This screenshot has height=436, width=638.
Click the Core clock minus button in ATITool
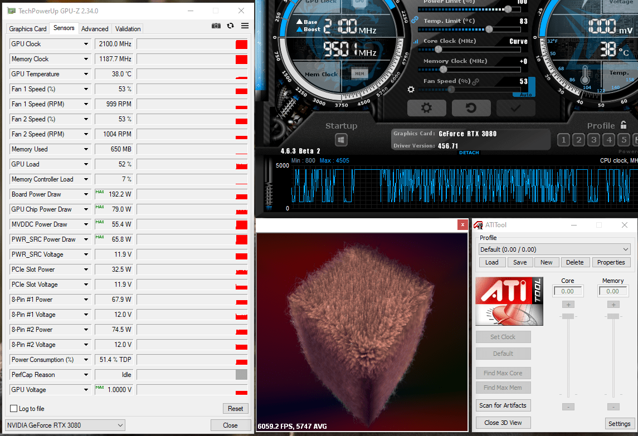click(x=568, y=406)
